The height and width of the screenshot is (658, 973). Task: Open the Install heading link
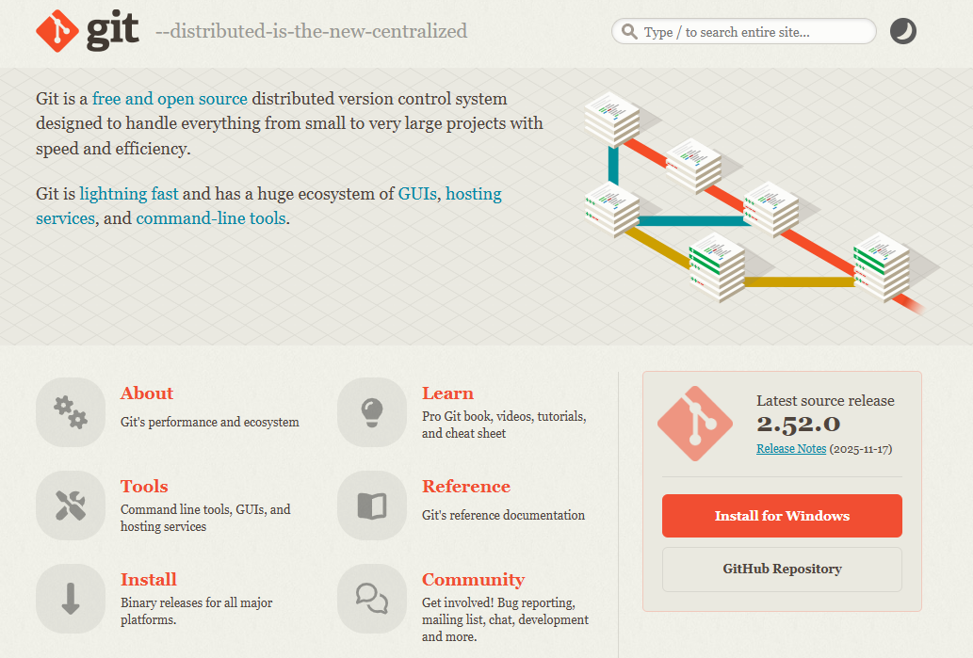point(148,579)
